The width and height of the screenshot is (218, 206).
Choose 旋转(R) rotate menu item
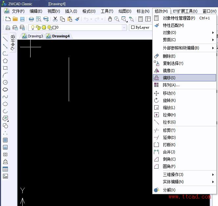coord(184,100)
